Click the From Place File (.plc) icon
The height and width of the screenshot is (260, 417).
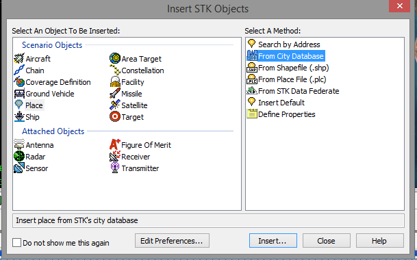252,79
